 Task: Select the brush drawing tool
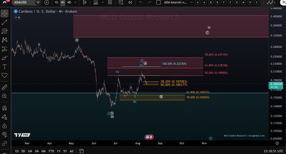pyautogui.click(x=5, y=58)
